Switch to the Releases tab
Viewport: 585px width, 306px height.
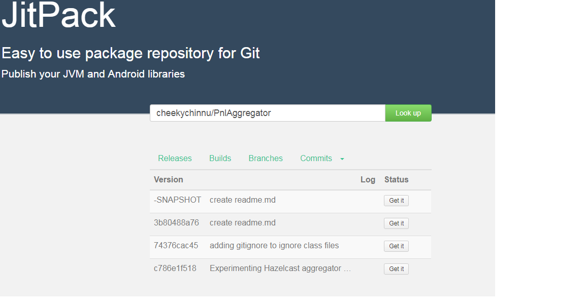click(x=175, y=158)
